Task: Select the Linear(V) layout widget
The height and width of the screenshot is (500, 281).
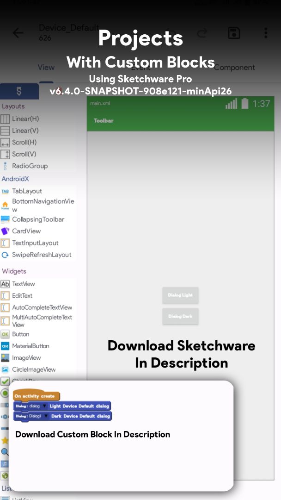Action: pyautogui.click(x=38, y=131)
